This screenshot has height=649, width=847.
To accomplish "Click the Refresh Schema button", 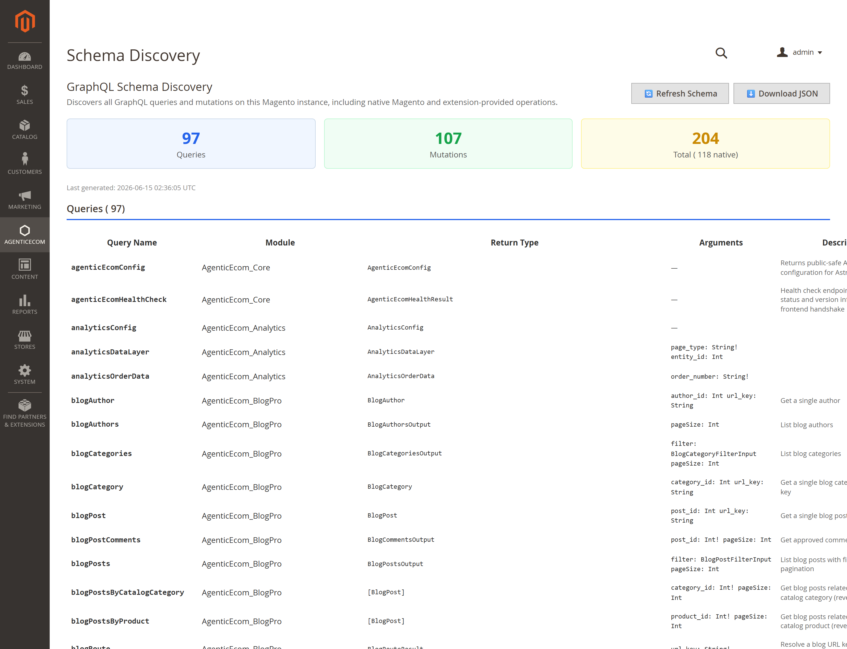I will [680, 93].
